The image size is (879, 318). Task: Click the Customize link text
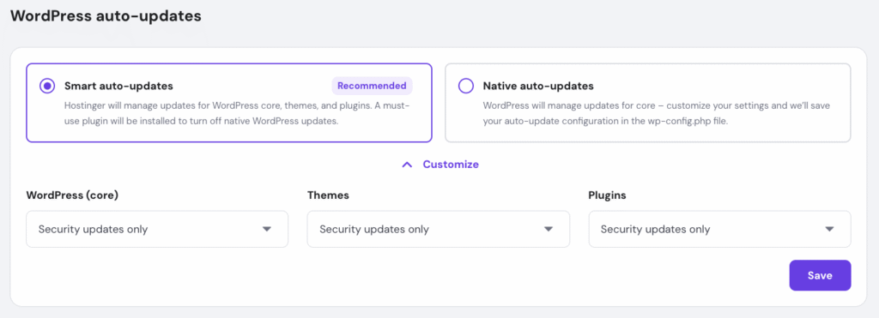(x=451, y=165)
